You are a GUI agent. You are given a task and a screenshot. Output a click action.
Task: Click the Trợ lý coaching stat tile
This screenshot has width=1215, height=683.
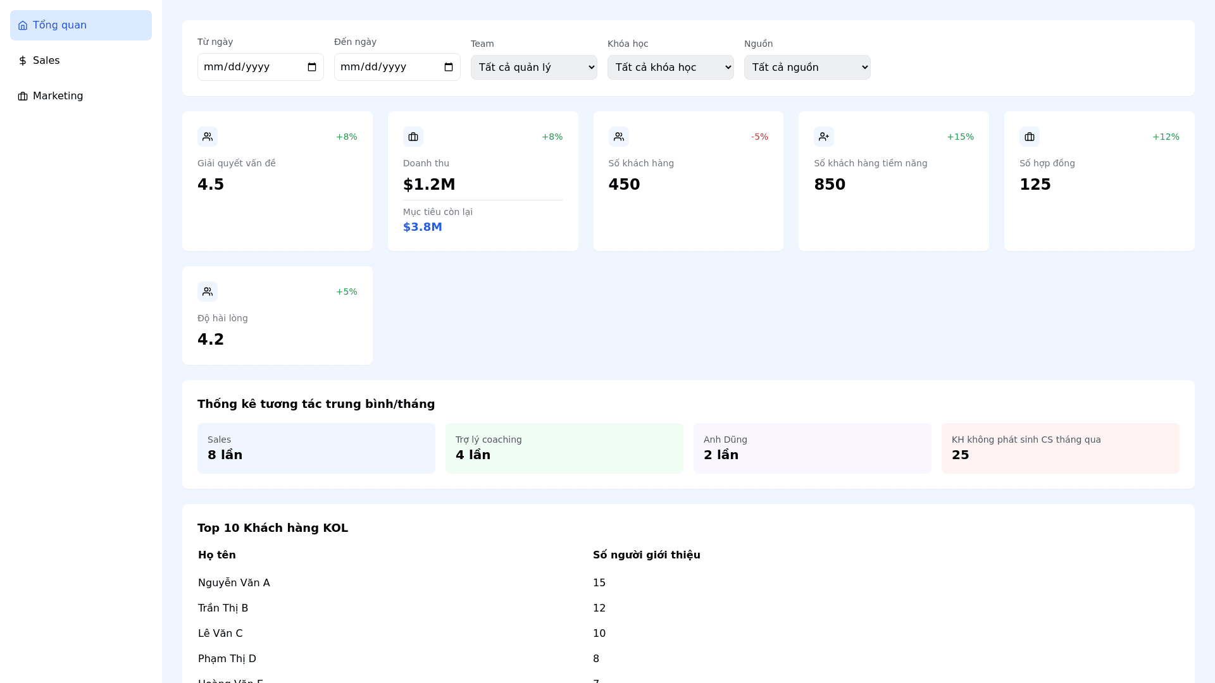pos(564,448)
